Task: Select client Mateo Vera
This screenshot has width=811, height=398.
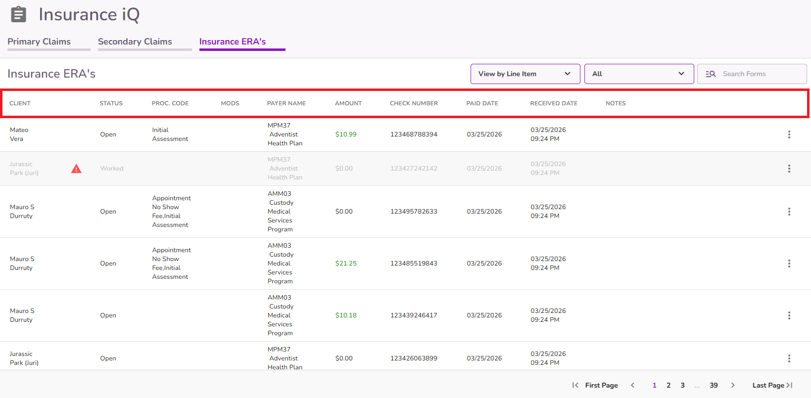Action: 19,134
